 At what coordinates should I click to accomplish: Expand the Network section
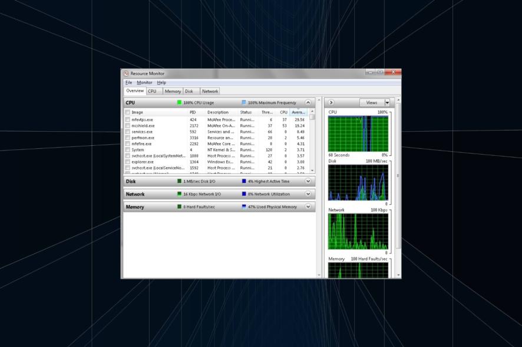(307, 194)
